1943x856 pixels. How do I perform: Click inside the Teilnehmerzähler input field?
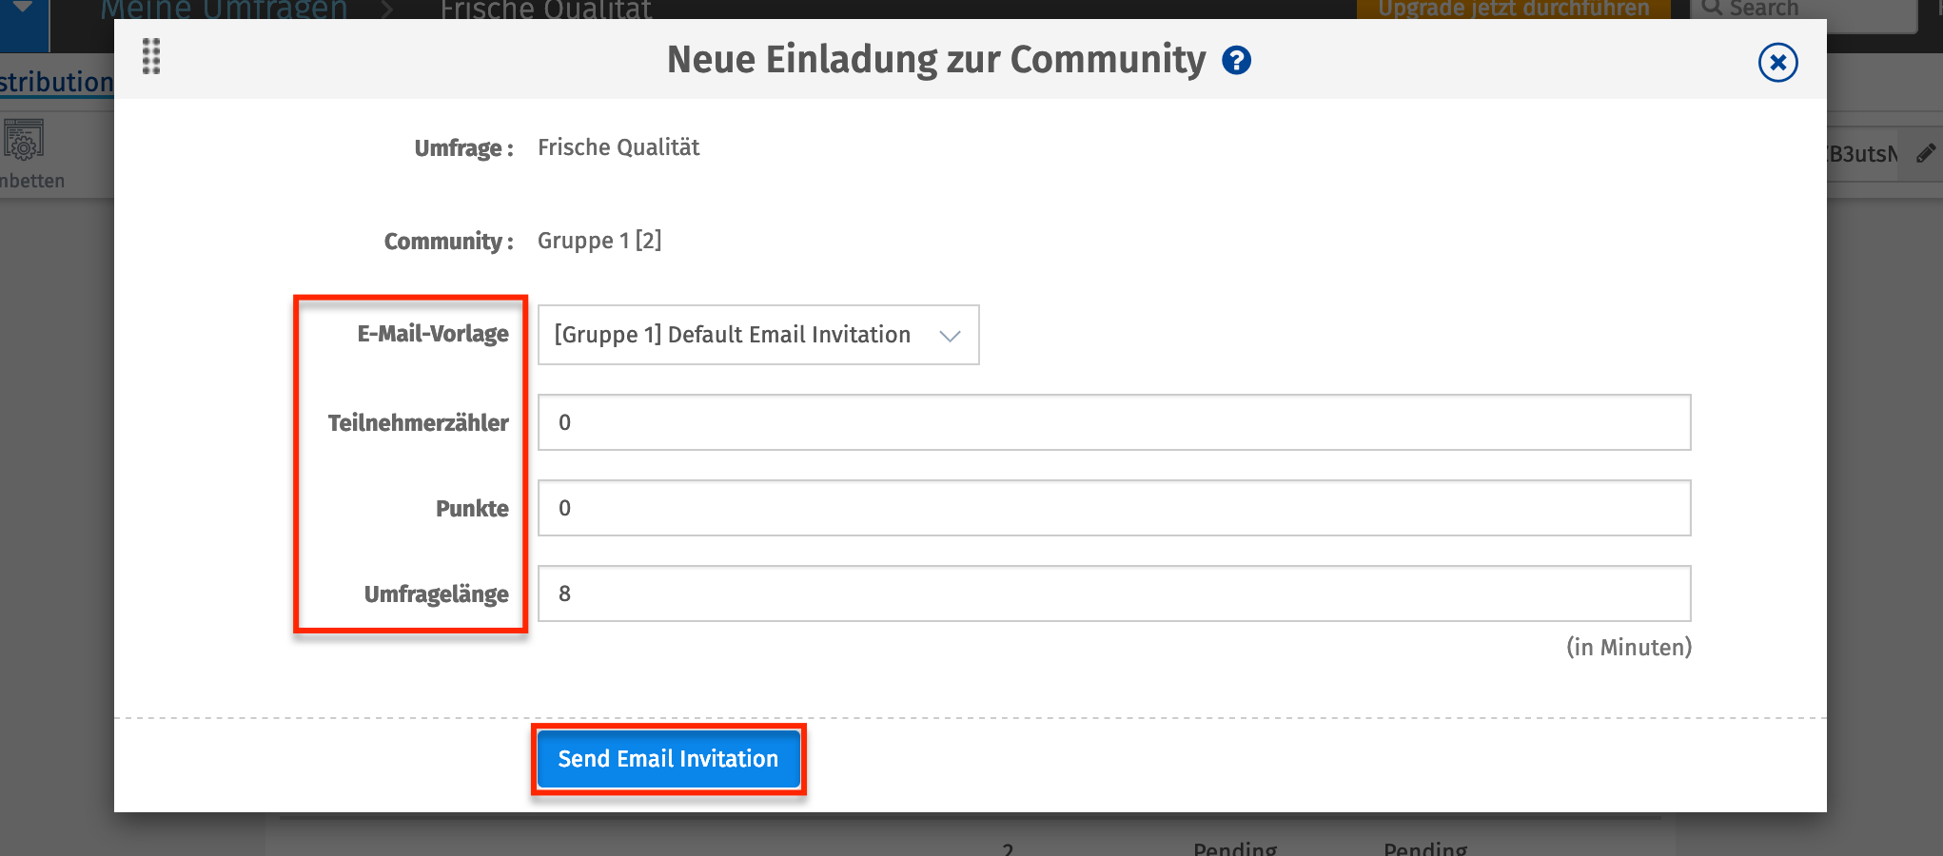1113,422
